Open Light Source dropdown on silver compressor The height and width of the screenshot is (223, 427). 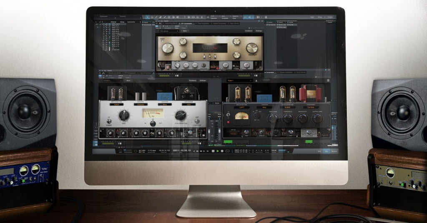tap(188, 104)
